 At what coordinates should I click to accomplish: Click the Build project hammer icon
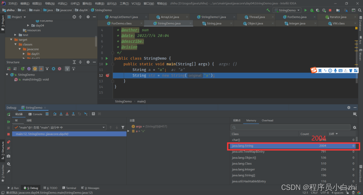[x=268, y=10]
